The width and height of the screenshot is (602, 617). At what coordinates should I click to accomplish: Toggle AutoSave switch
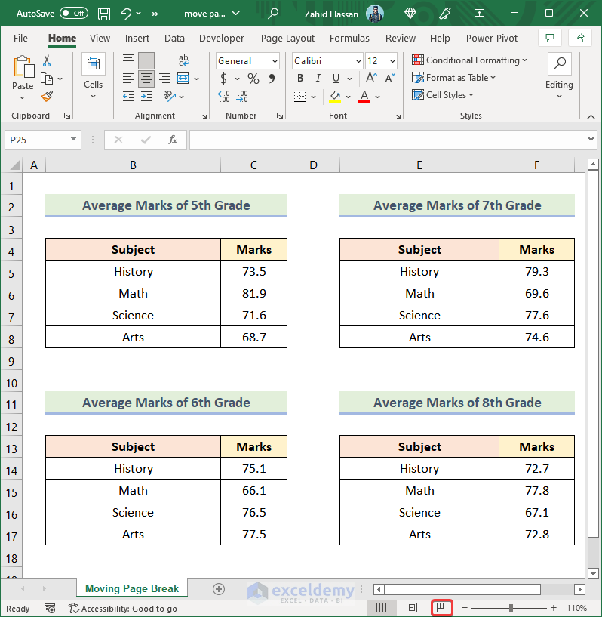pos(73,14)
